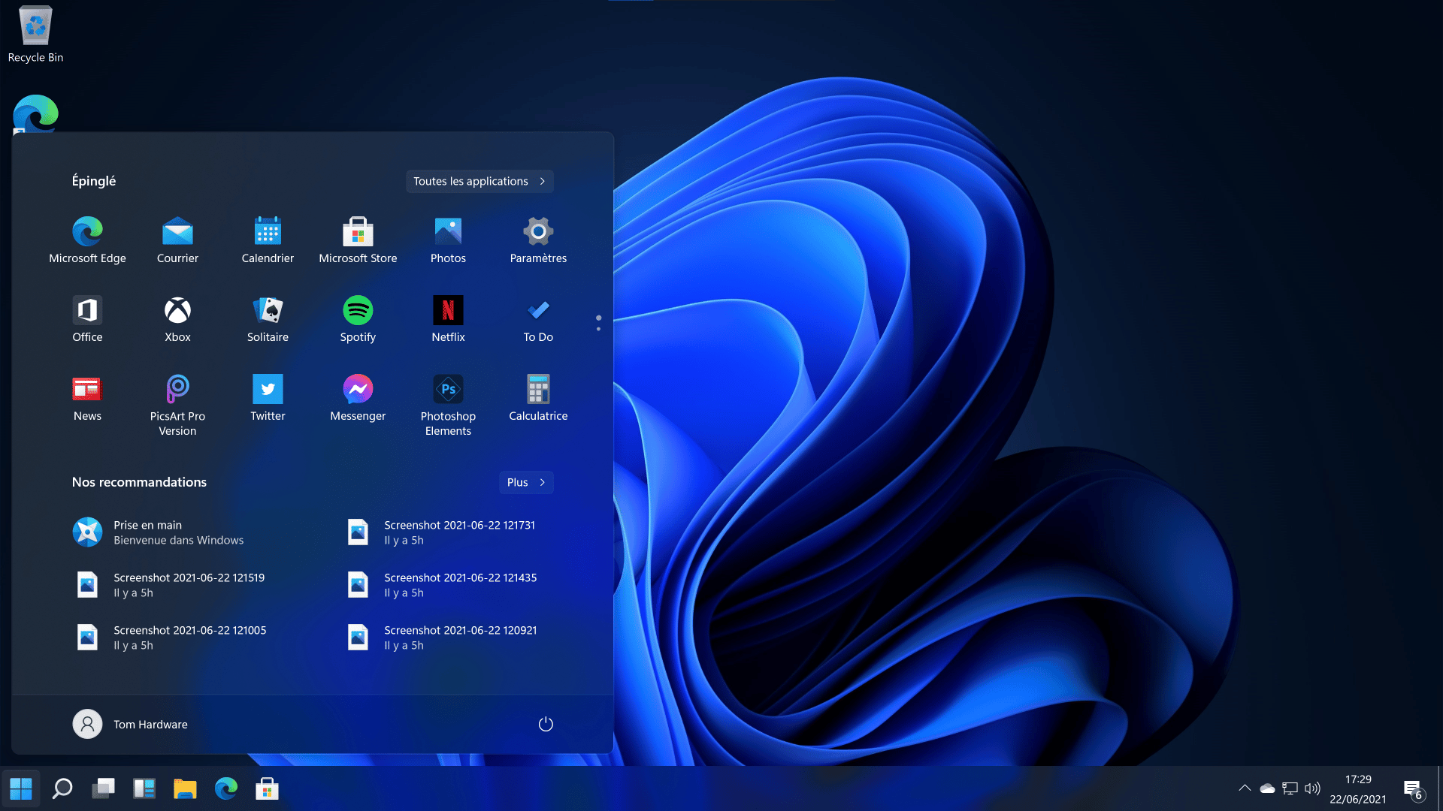Expand Toutes les applications list

[479, 180]
